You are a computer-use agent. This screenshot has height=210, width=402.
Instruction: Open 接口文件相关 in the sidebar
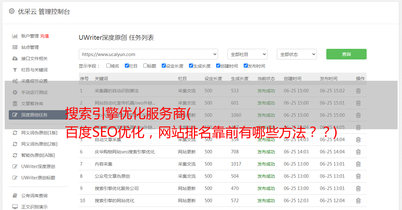[x=34, y=59]
